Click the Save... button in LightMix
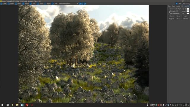Screen dimensions: 190x107 pyautogui.click(x=178, y=16)
